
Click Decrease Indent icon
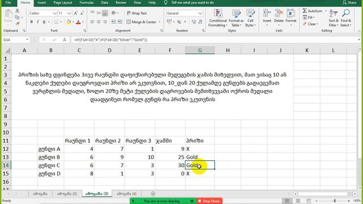pos(113,22)
